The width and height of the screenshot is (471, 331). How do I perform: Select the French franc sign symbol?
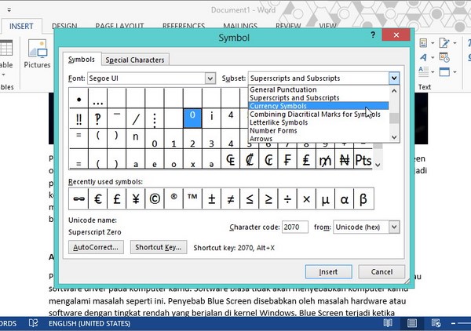287,159
